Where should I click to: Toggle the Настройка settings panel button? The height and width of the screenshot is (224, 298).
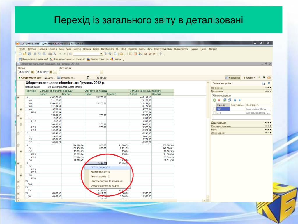(x=233, y=78)
